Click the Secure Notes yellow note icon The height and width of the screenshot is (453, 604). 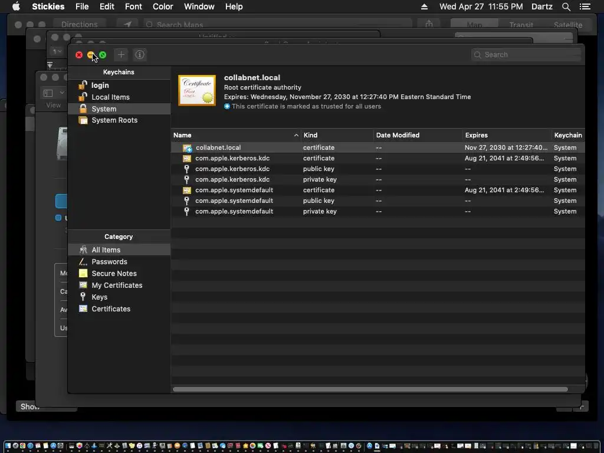83,273
